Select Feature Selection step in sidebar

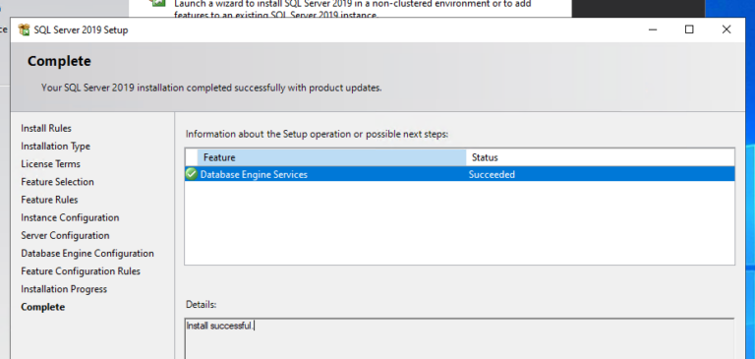click(x=57, y=182)
